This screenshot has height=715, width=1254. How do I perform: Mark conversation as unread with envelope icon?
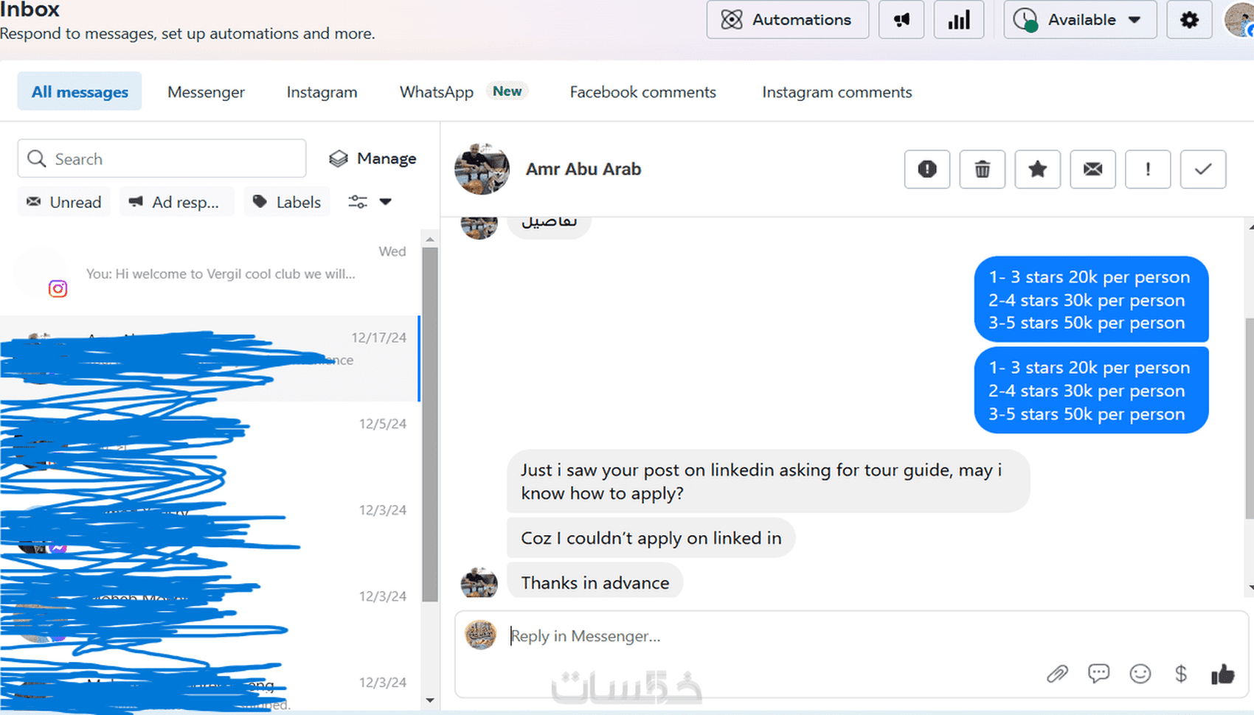1092,170
